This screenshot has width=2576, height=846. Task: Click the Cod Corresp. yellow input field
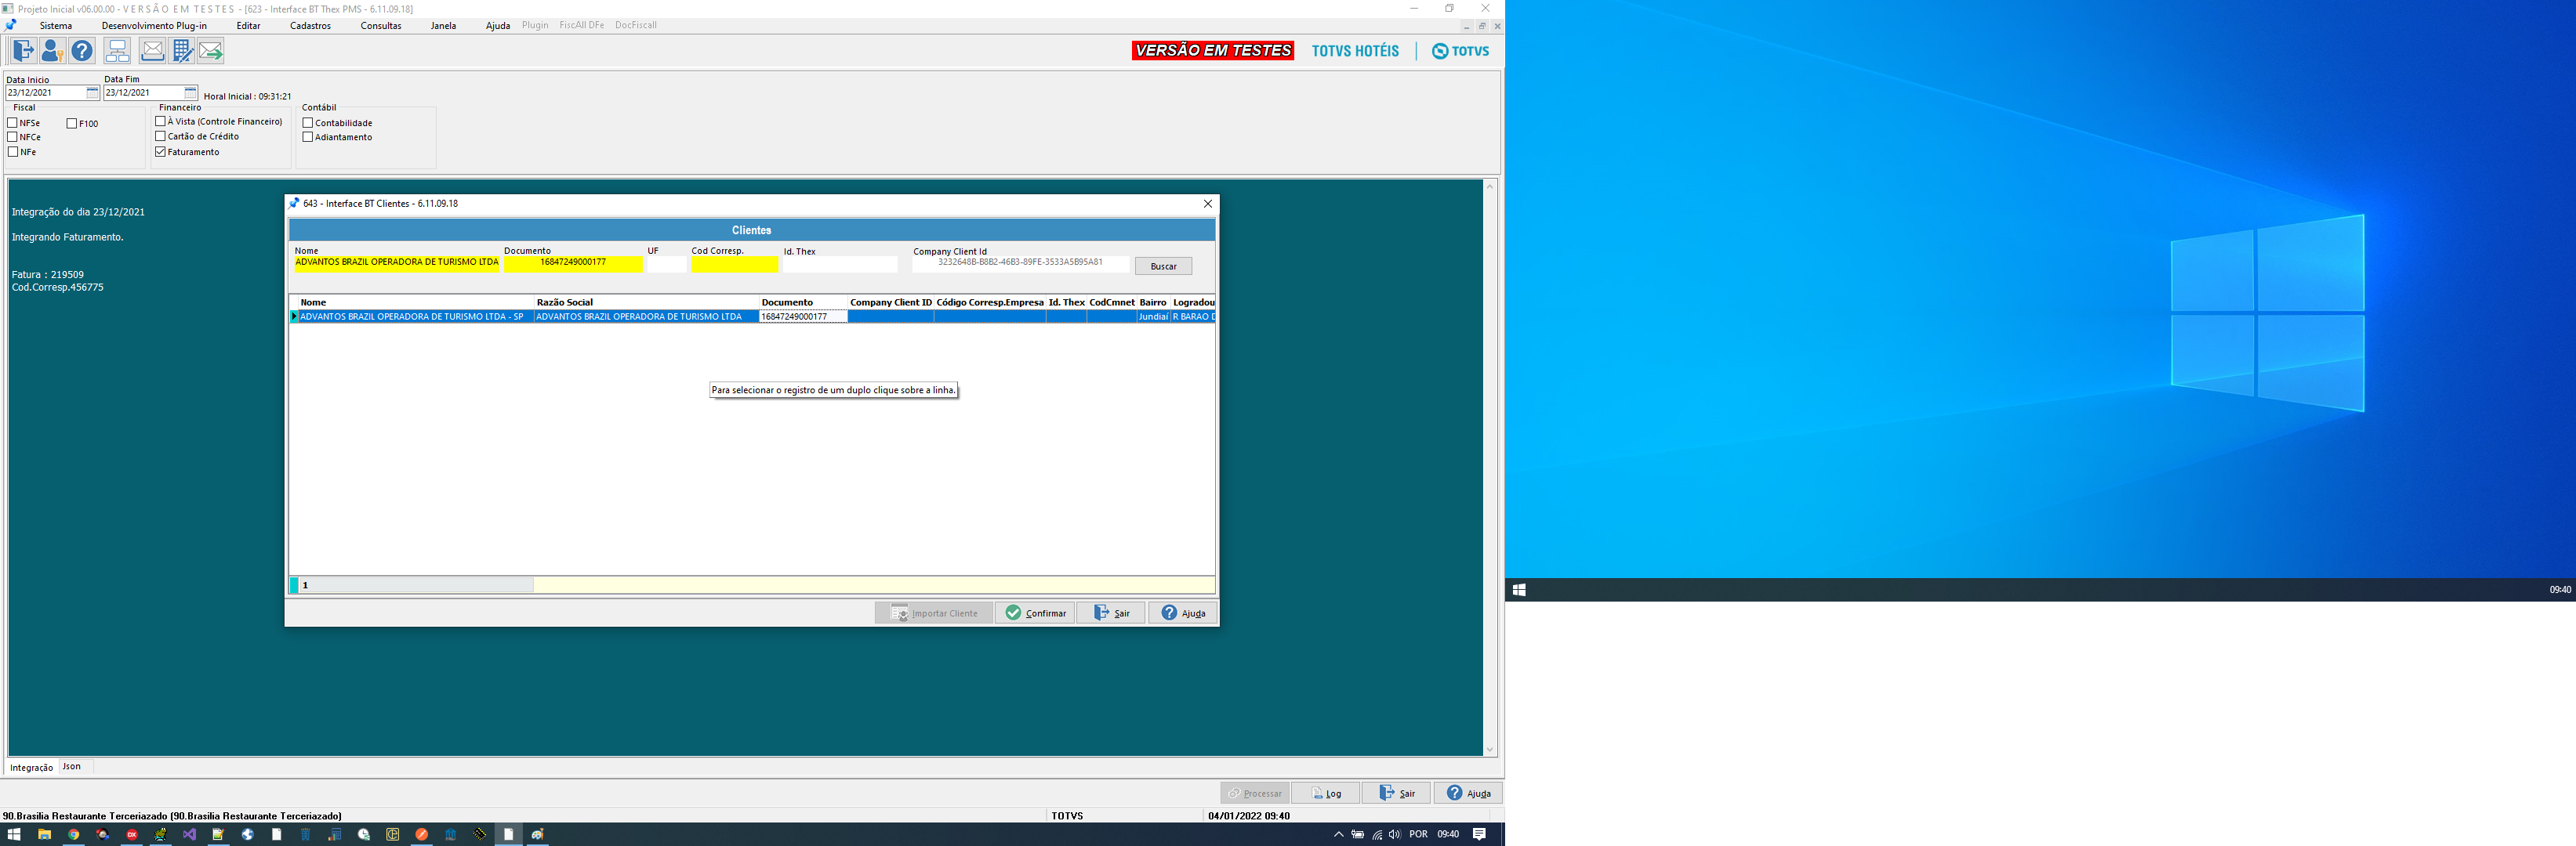pos(734,264)
